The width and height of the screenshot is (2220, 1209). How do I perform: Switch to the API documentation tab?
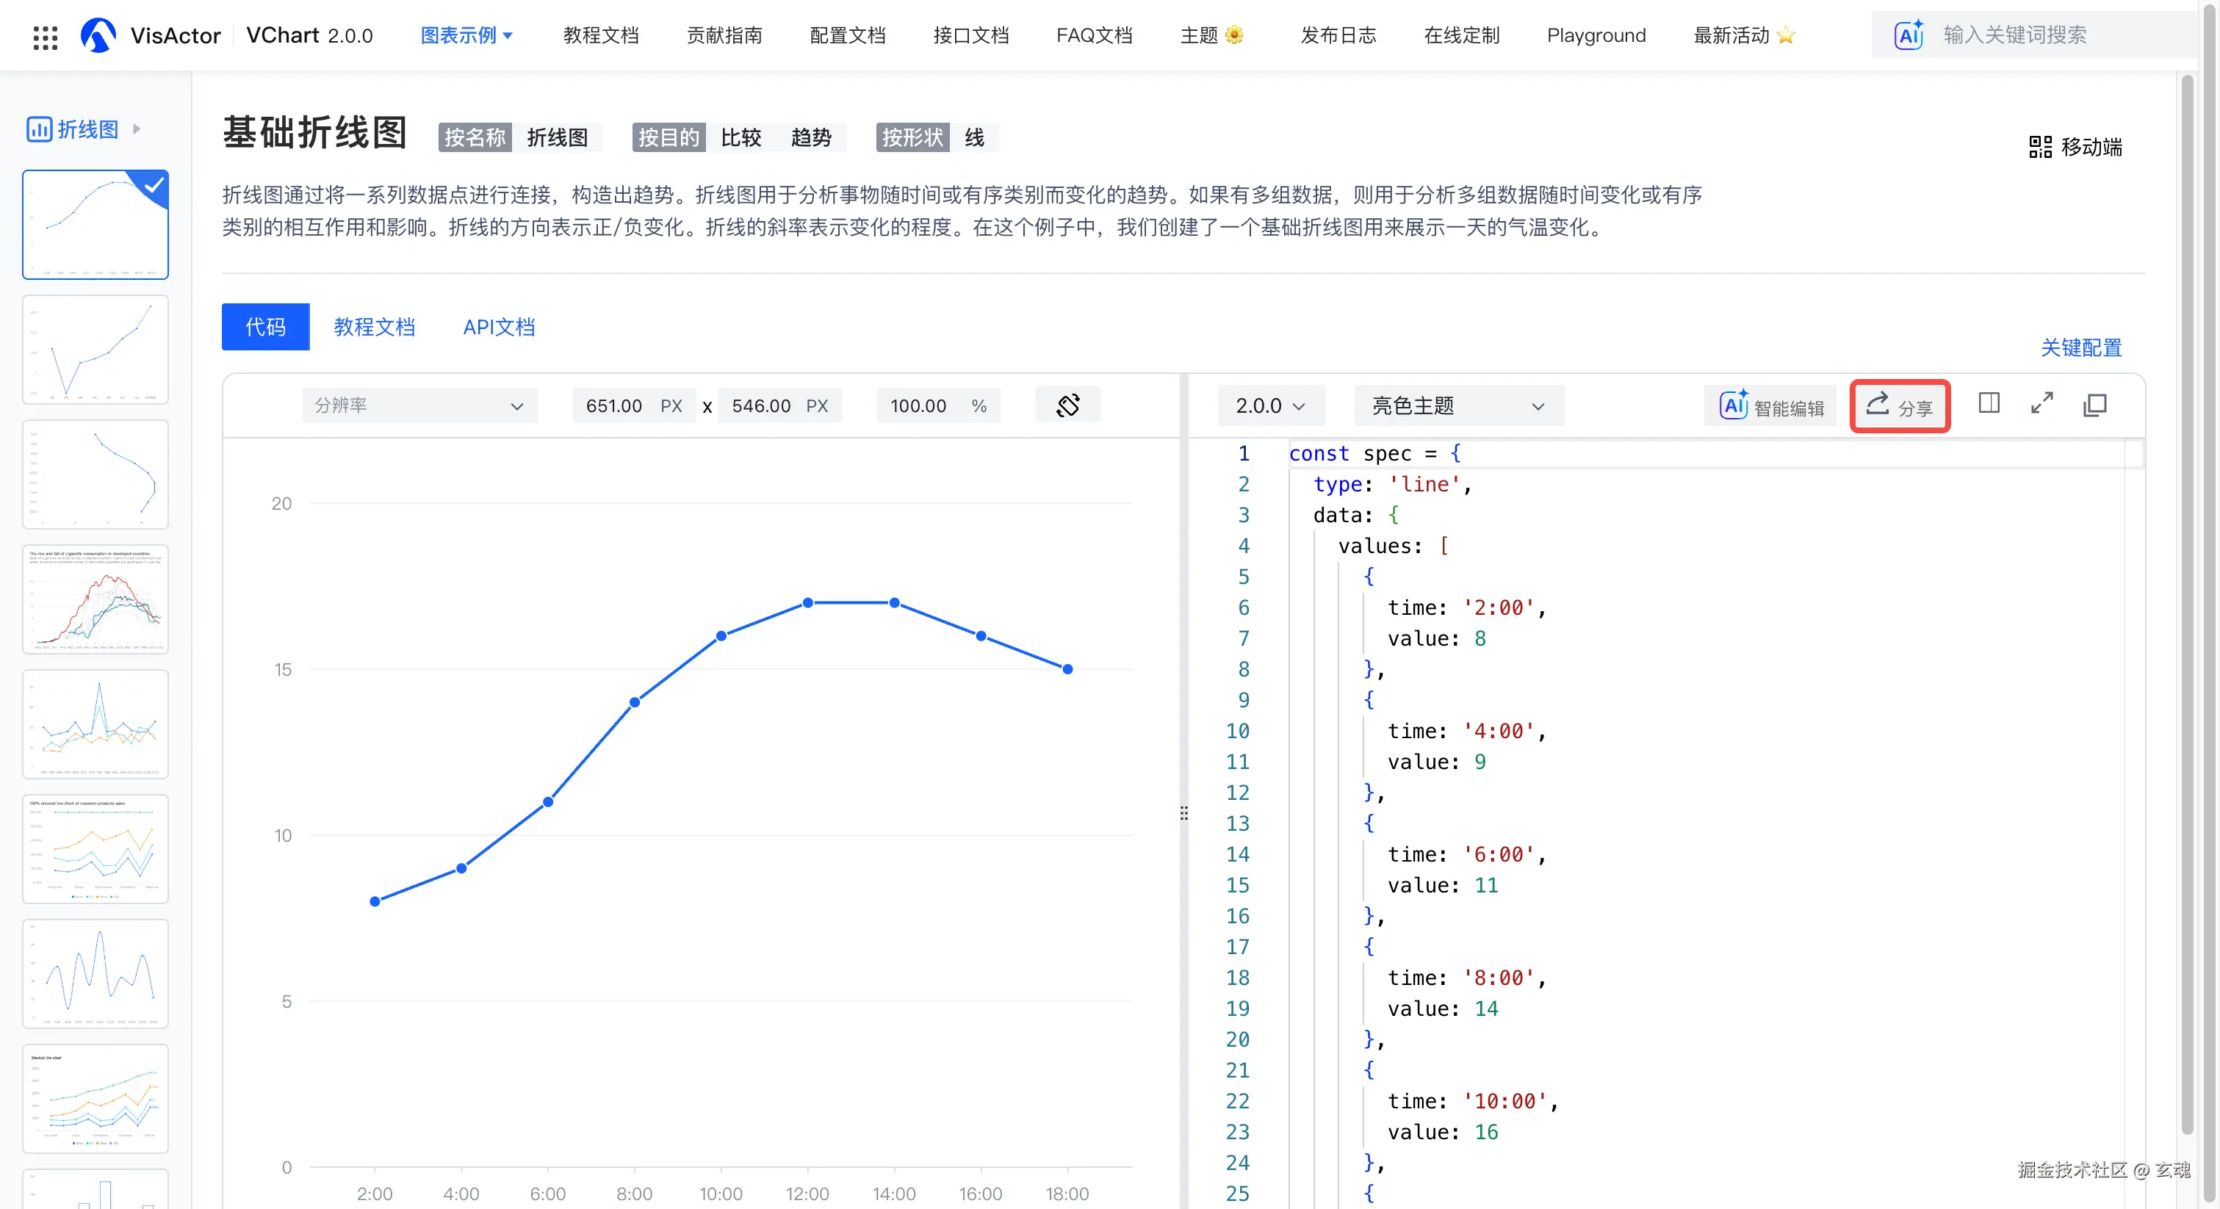(x=498, y=328)
